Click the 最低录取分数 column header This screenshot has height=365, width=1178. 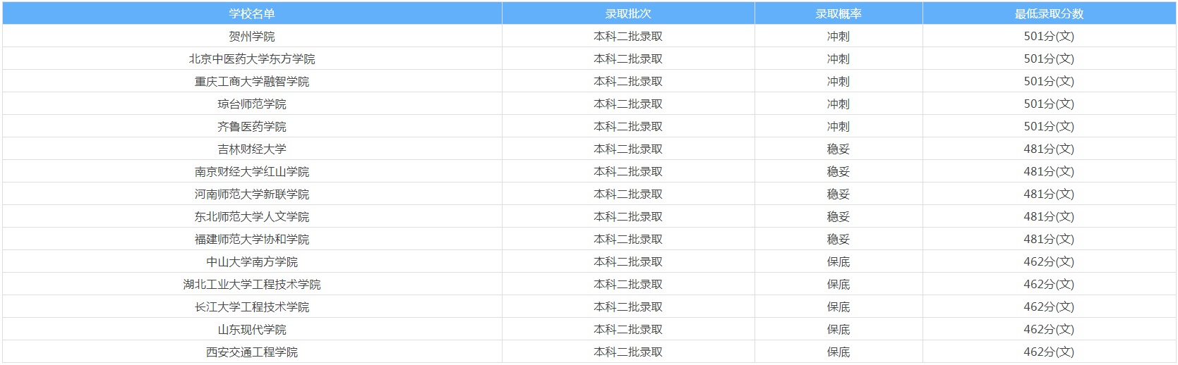[x=1049, y=13]
